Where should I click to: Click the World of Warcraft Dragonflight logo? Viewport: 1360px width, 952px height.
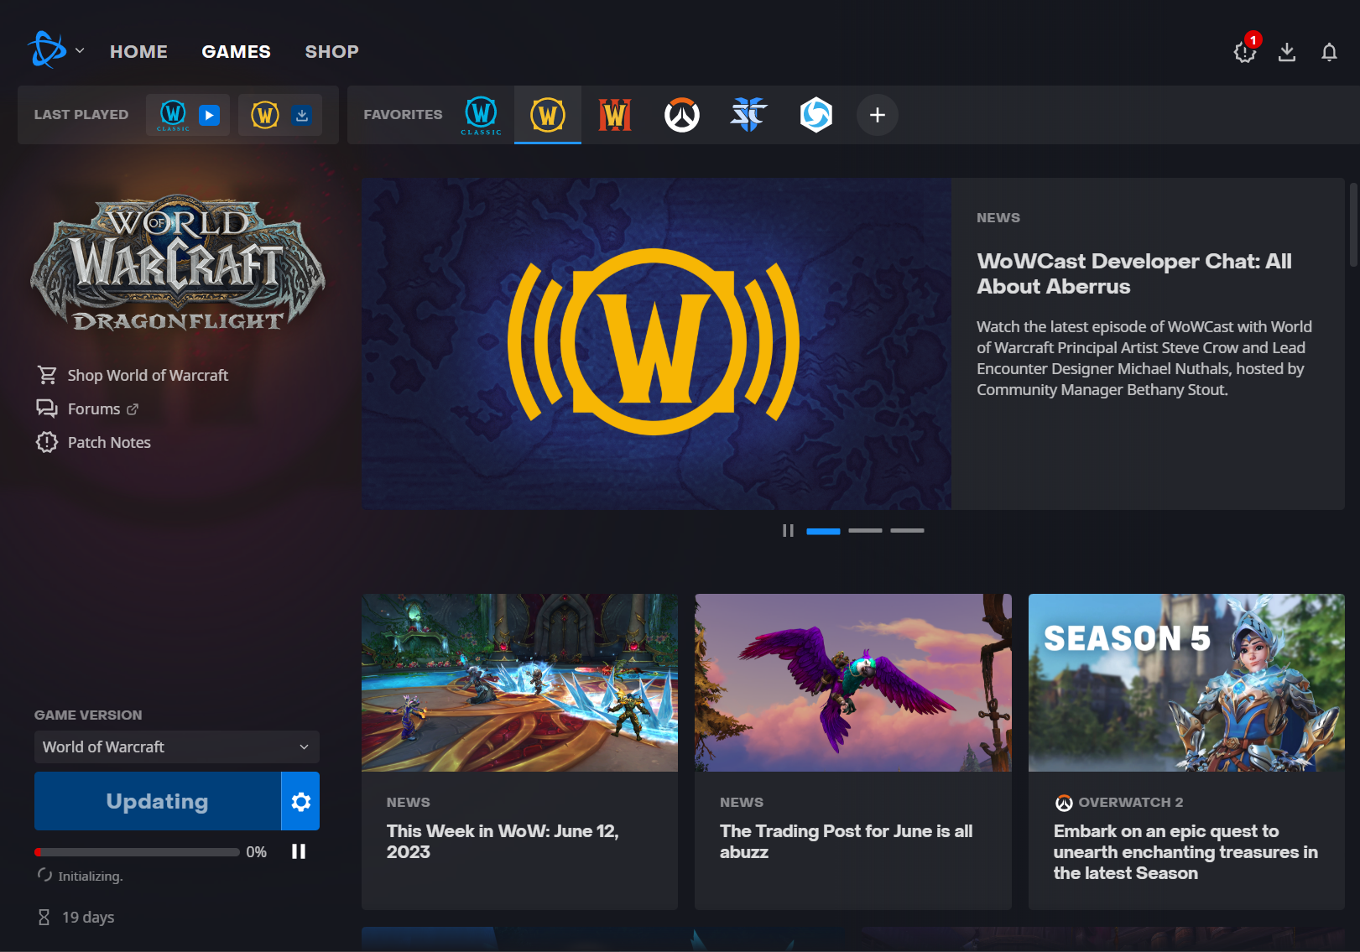pyautogui.click(x=178, y=264)
